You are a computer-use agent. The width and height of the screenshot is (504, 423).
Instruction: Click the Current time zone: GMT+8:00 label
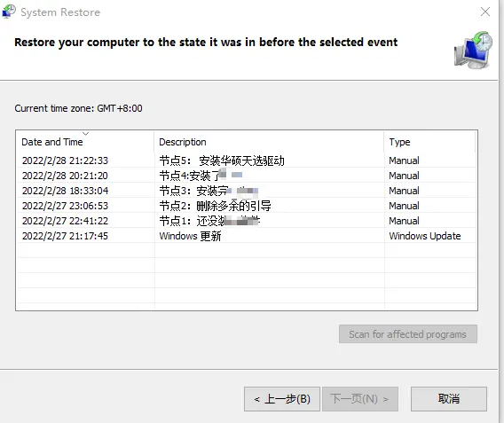click(78, 108)
